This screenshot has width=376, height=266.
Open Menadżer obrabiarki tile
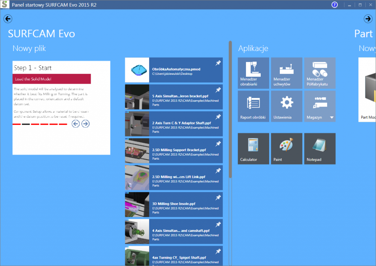(253, 73)
